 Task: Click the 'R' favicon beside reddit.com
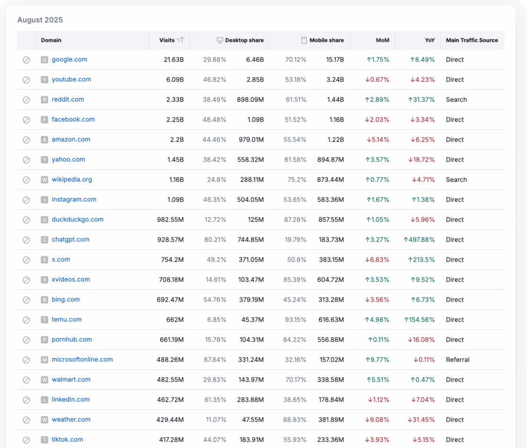pos(45,100)
